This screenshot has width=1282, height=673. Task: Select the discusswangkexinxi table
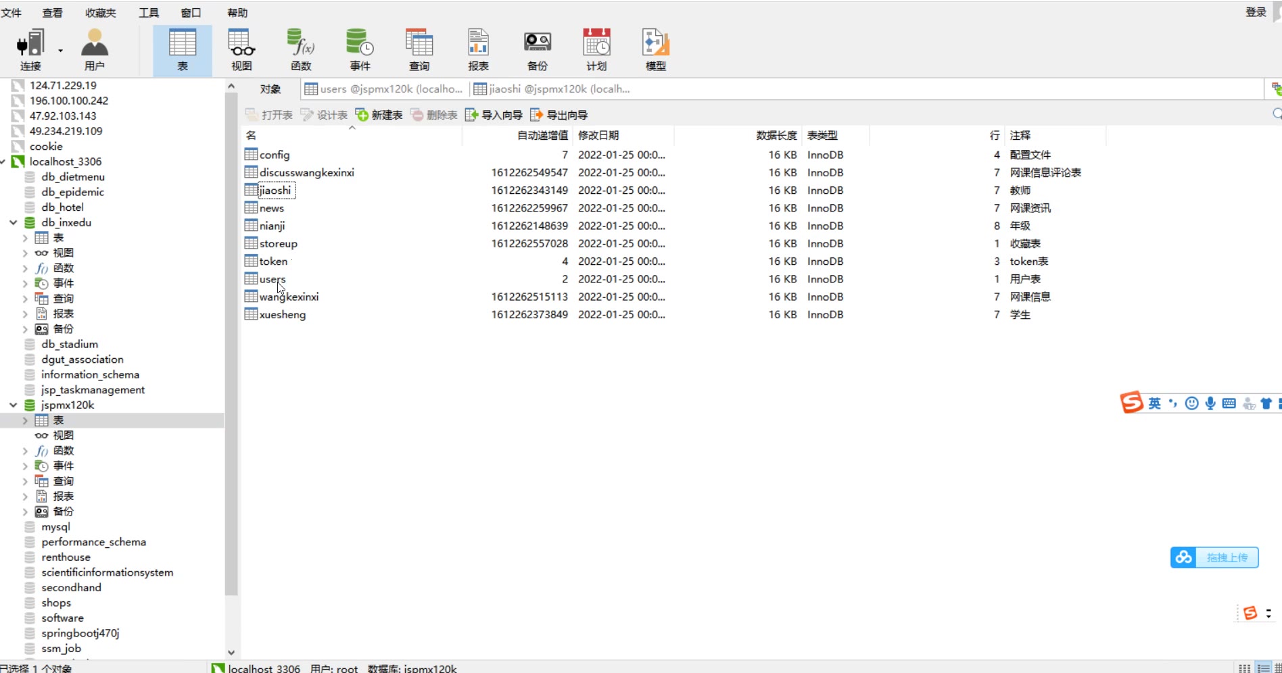306,172
